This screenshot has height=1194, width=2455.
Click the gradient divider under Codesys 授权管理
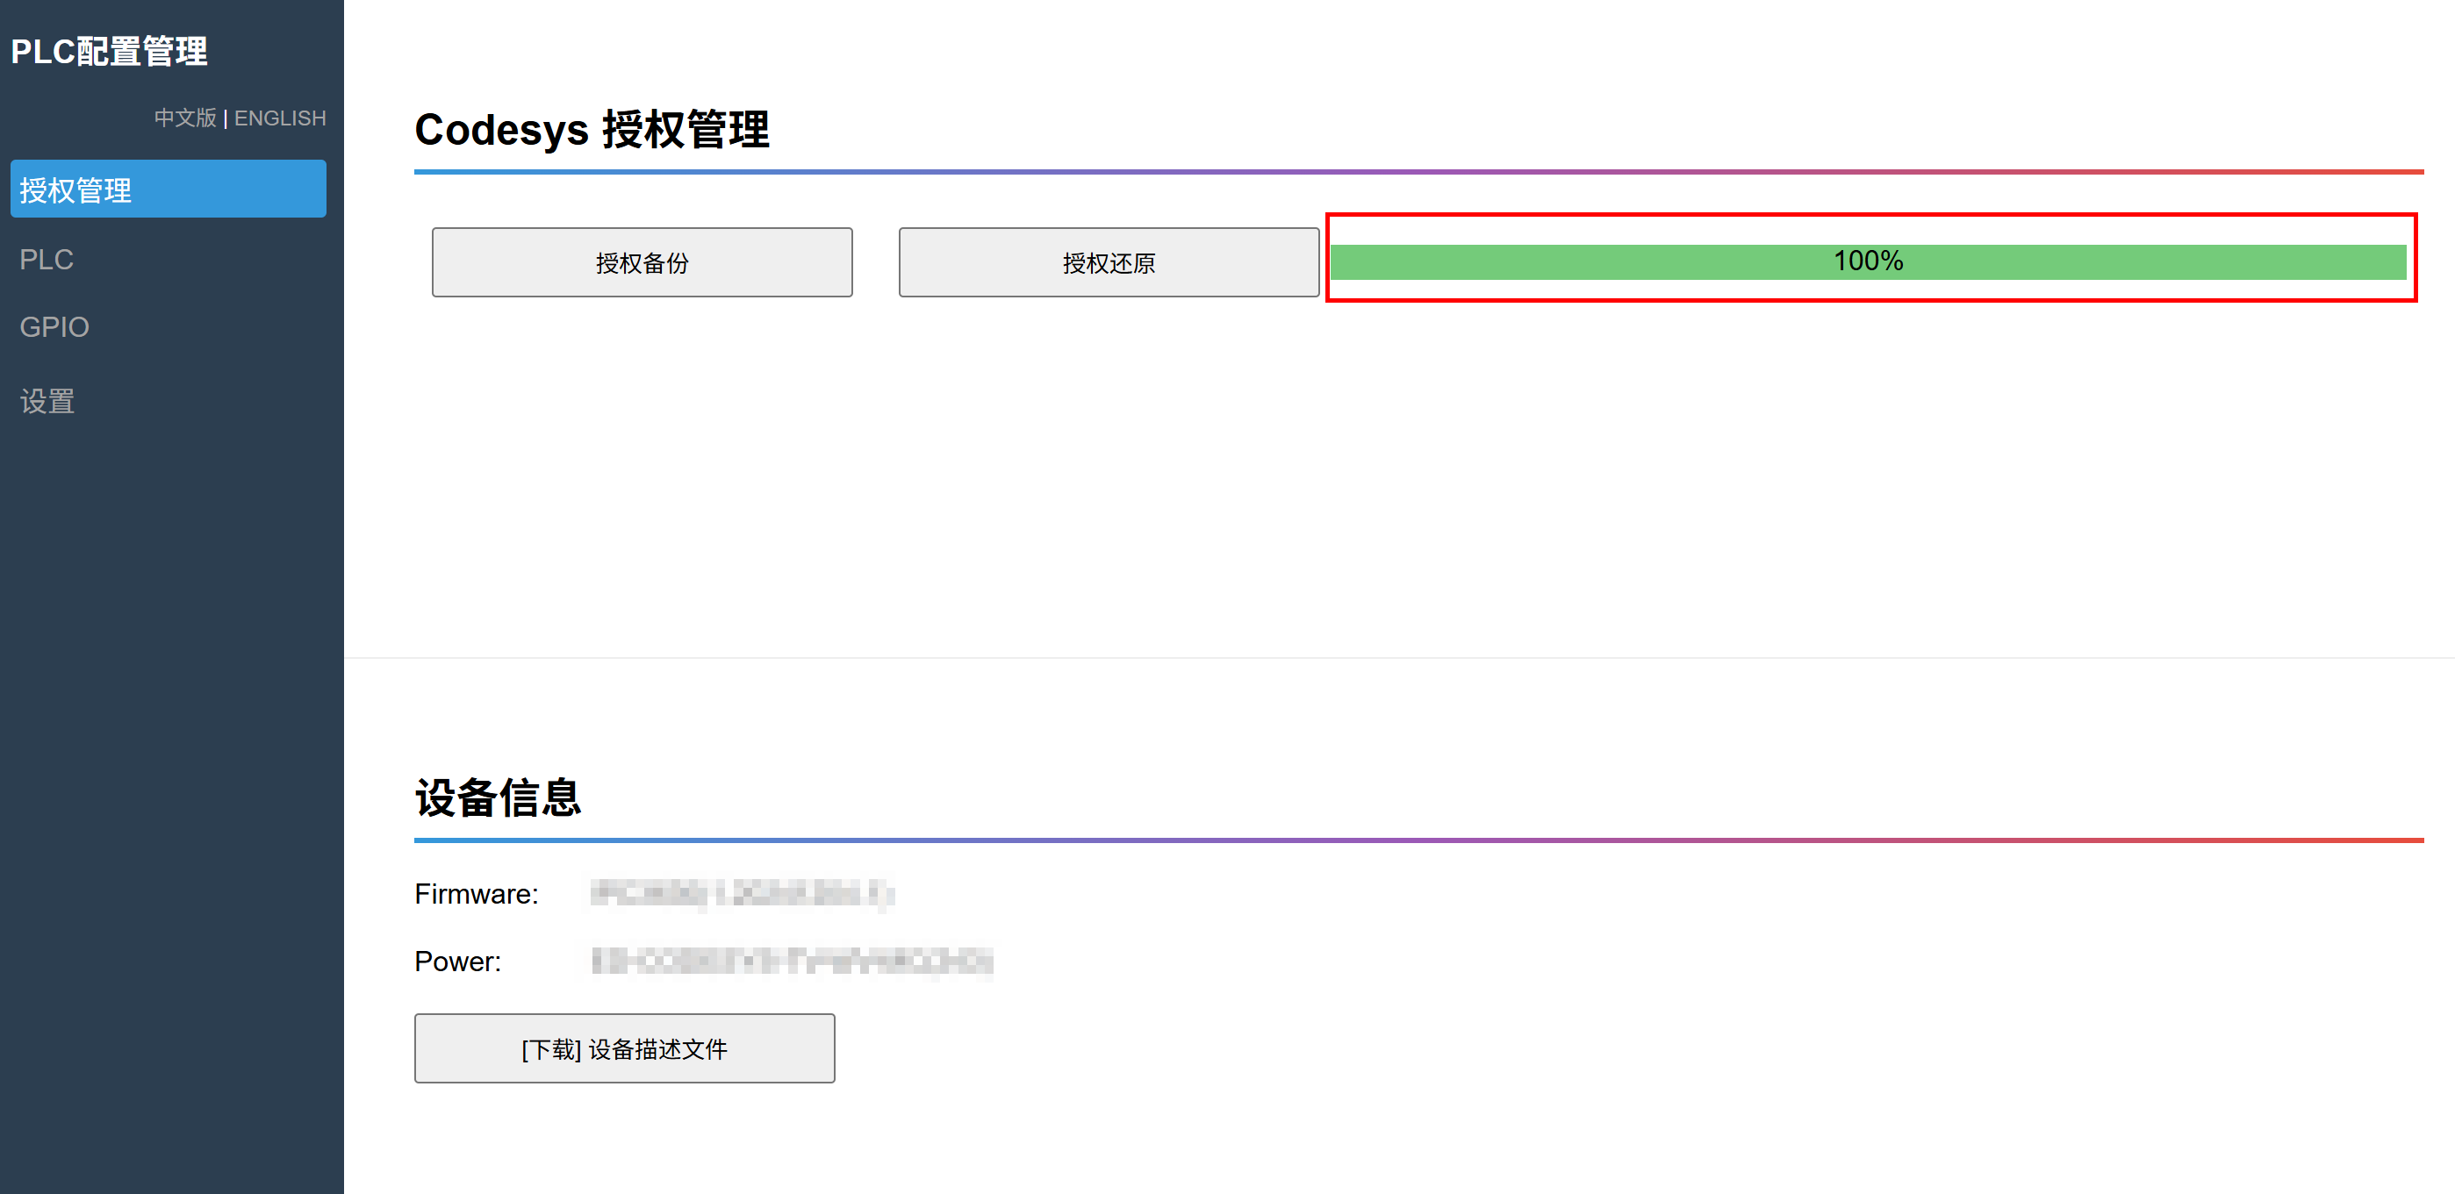point(1418,173)
